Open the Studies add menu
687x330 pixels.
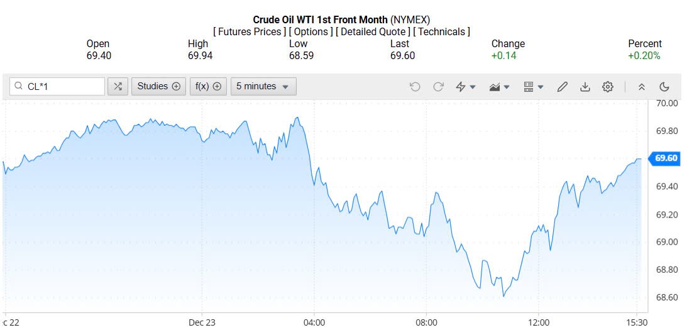pyautogui.click(x=158, y=87)
